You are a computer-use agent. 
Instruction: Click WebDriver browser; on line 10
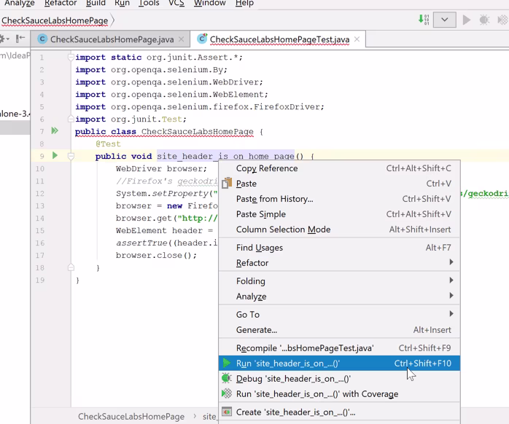click(161, 169)
